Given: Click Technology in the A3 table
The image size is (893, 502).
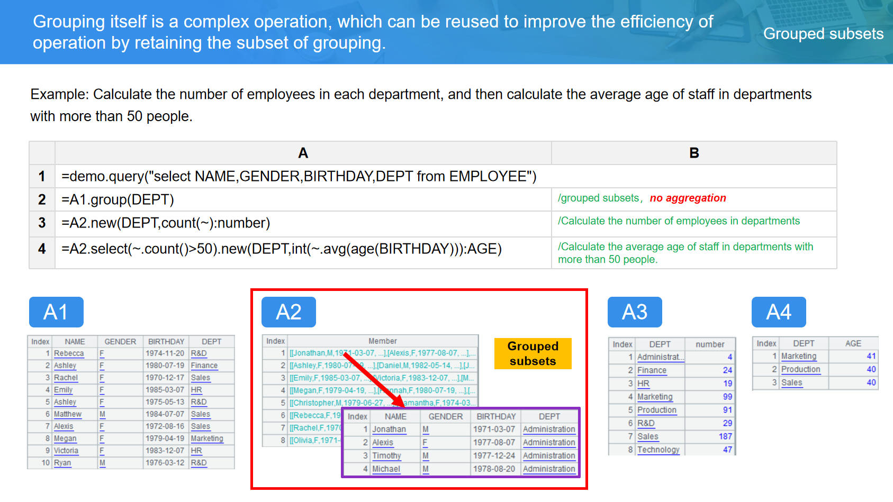Looking at the screenshot, I should (658, 450).
